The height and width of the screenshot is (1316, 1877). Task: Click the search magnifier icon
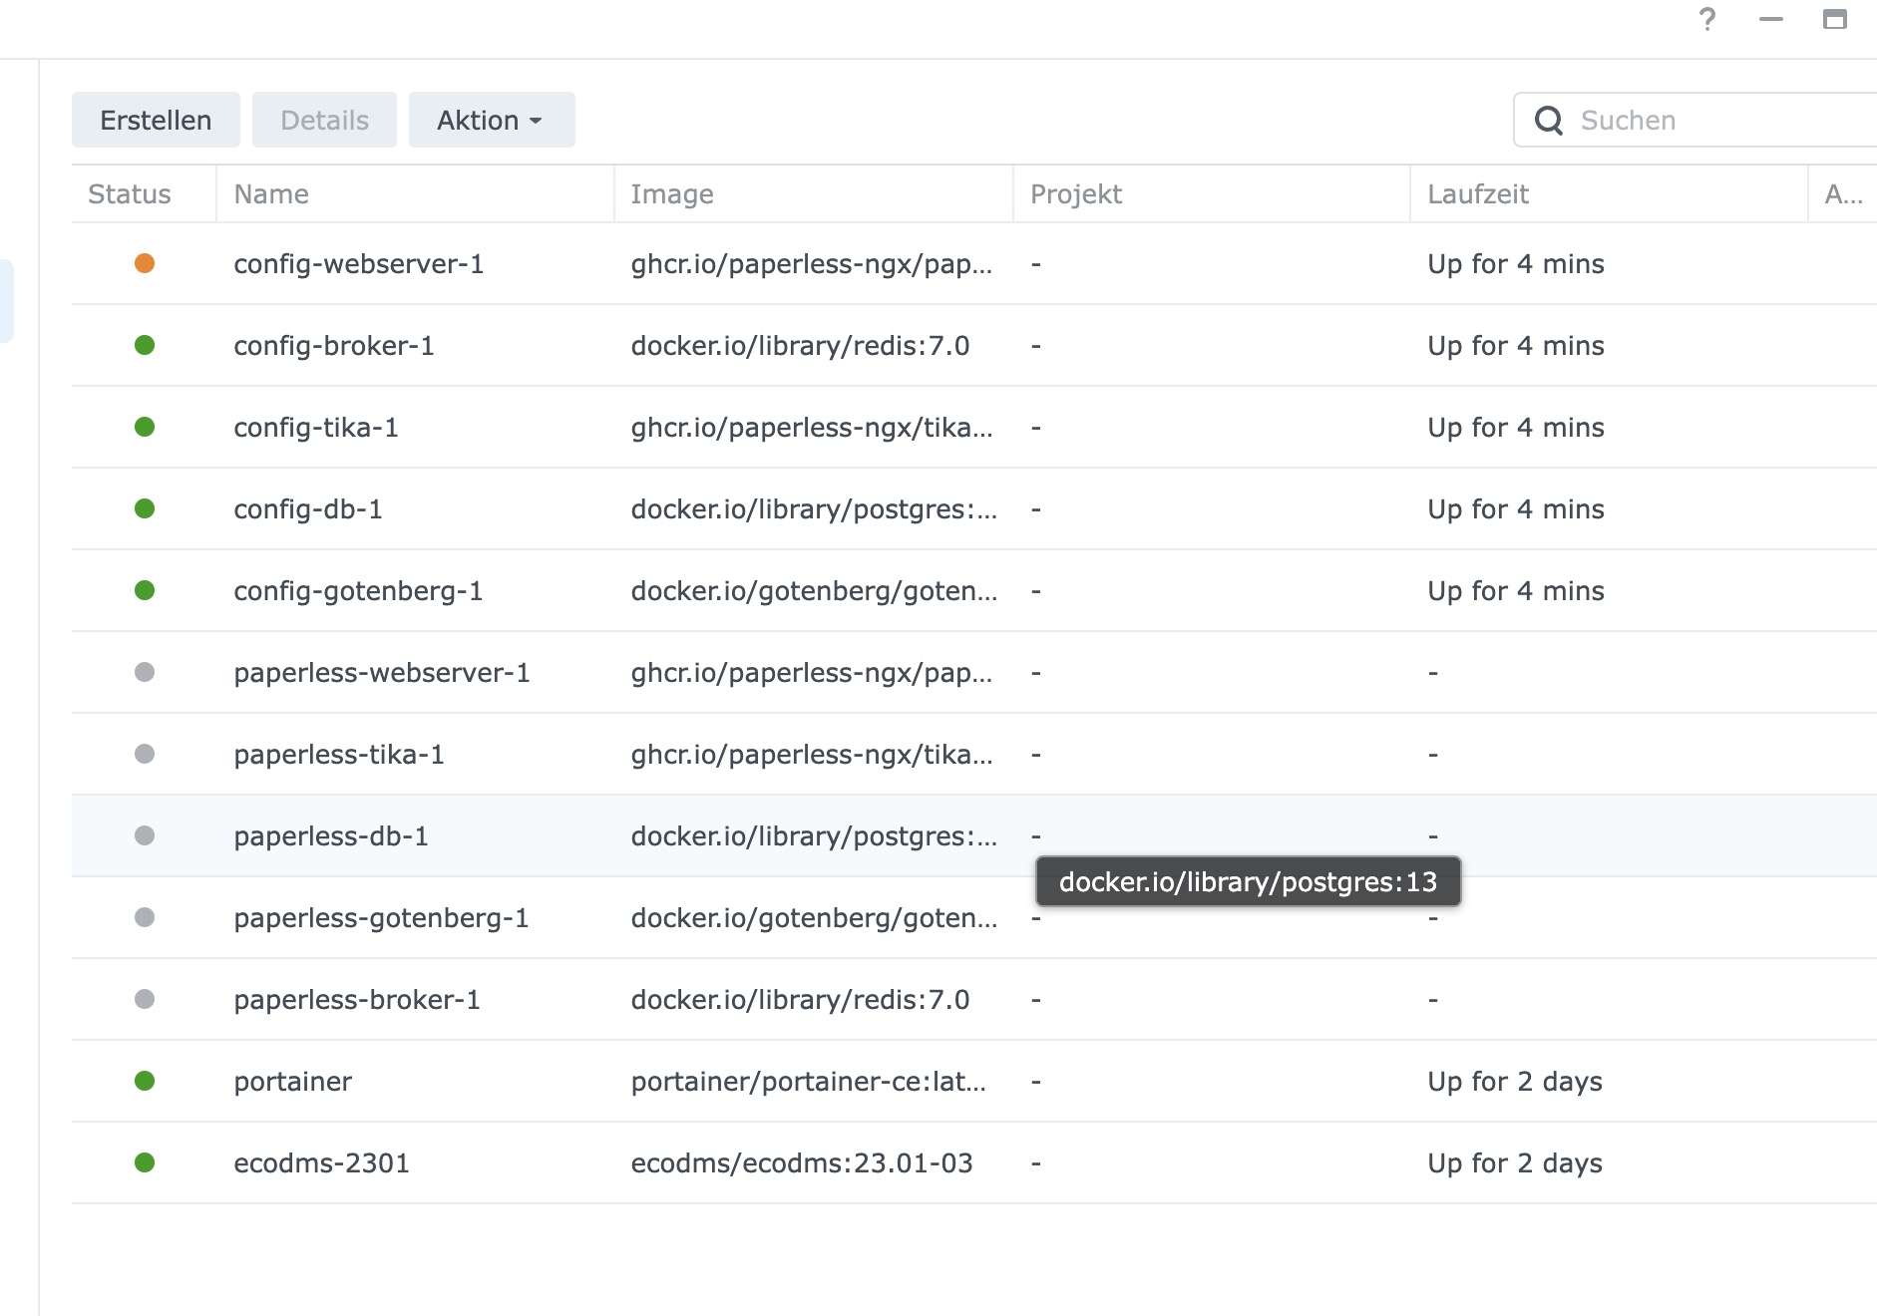pos(1549,121)
